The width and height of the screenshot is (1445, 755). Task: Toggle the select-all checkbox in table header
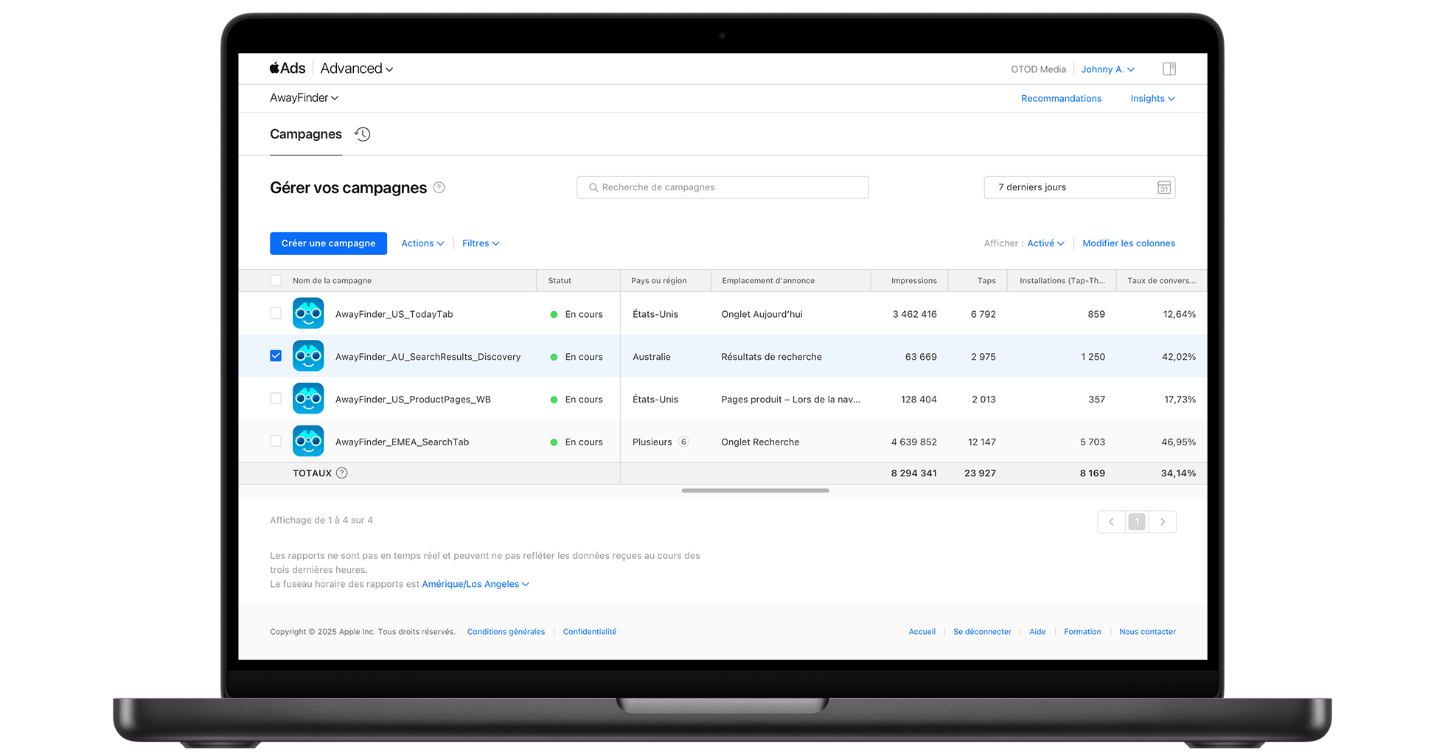[276, 281]
